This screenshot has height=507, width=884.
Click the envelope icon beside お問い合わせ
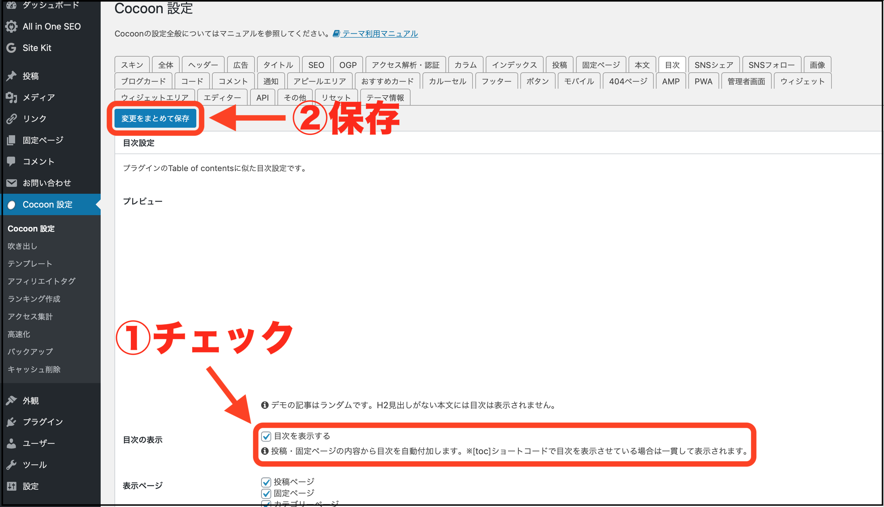click(12, 183)
